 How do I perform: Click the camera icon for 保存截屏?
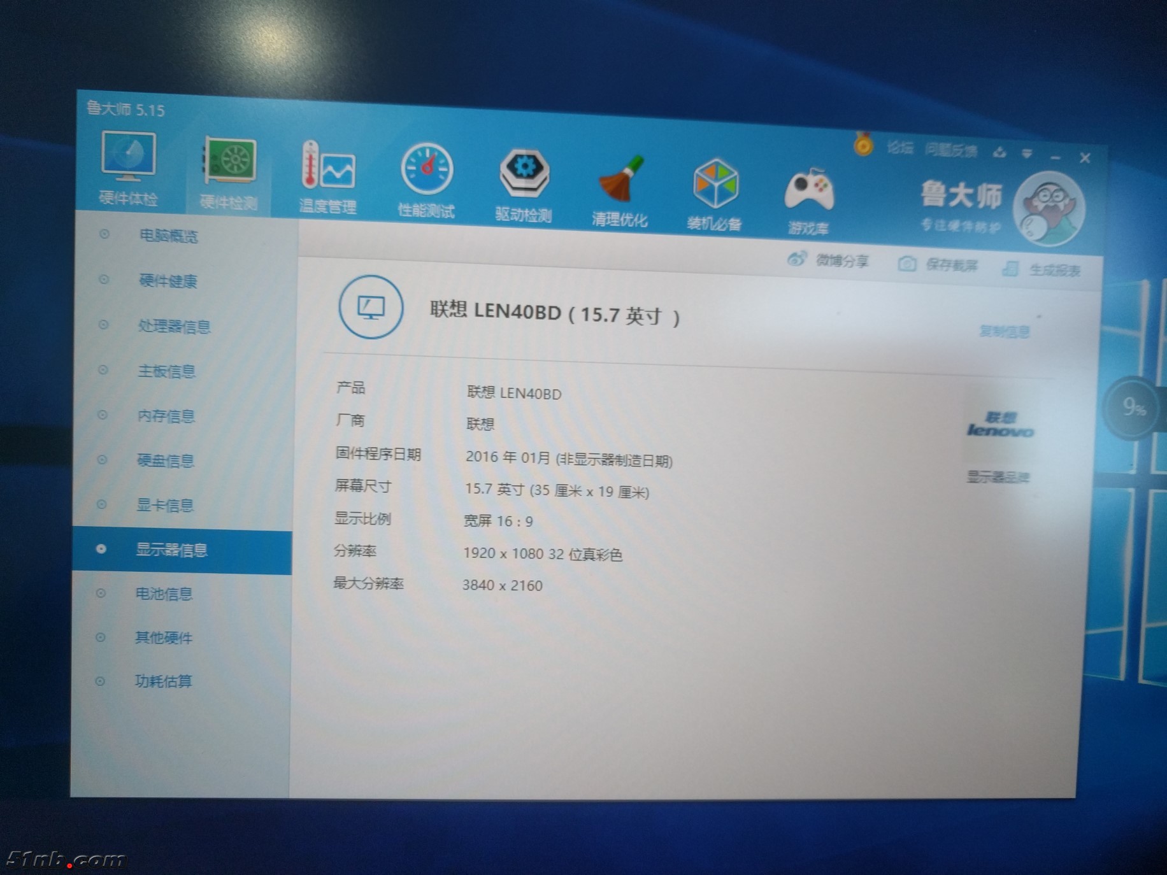pyautogui.click(x=907, y=264)
